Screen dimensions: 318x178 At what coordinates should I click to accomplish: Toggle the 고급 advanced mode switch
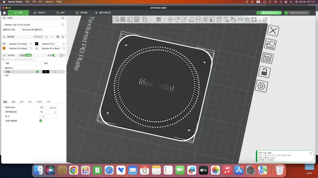(54, 55)
